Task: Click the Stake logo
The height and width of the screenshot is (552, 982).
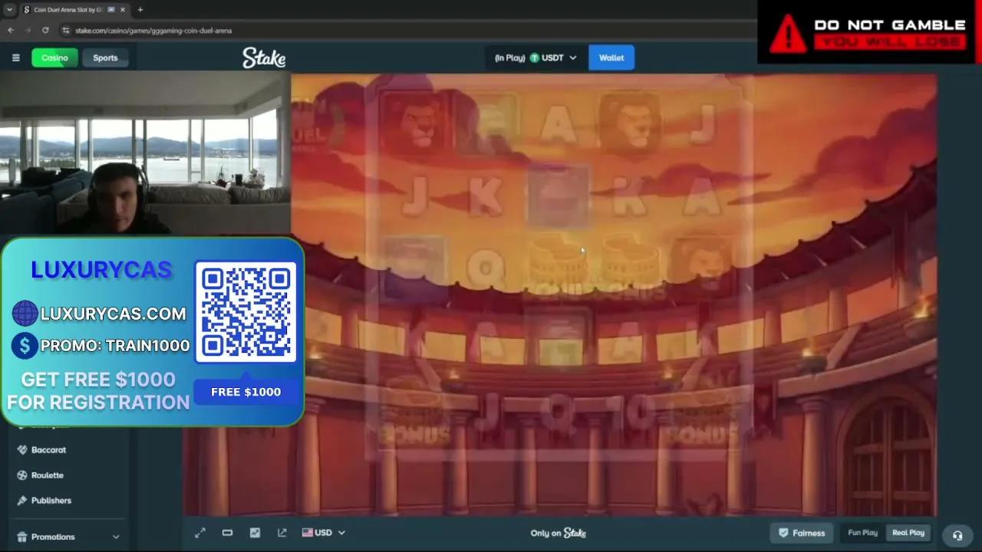Action: pyautogui.click(x=264, y=58)
